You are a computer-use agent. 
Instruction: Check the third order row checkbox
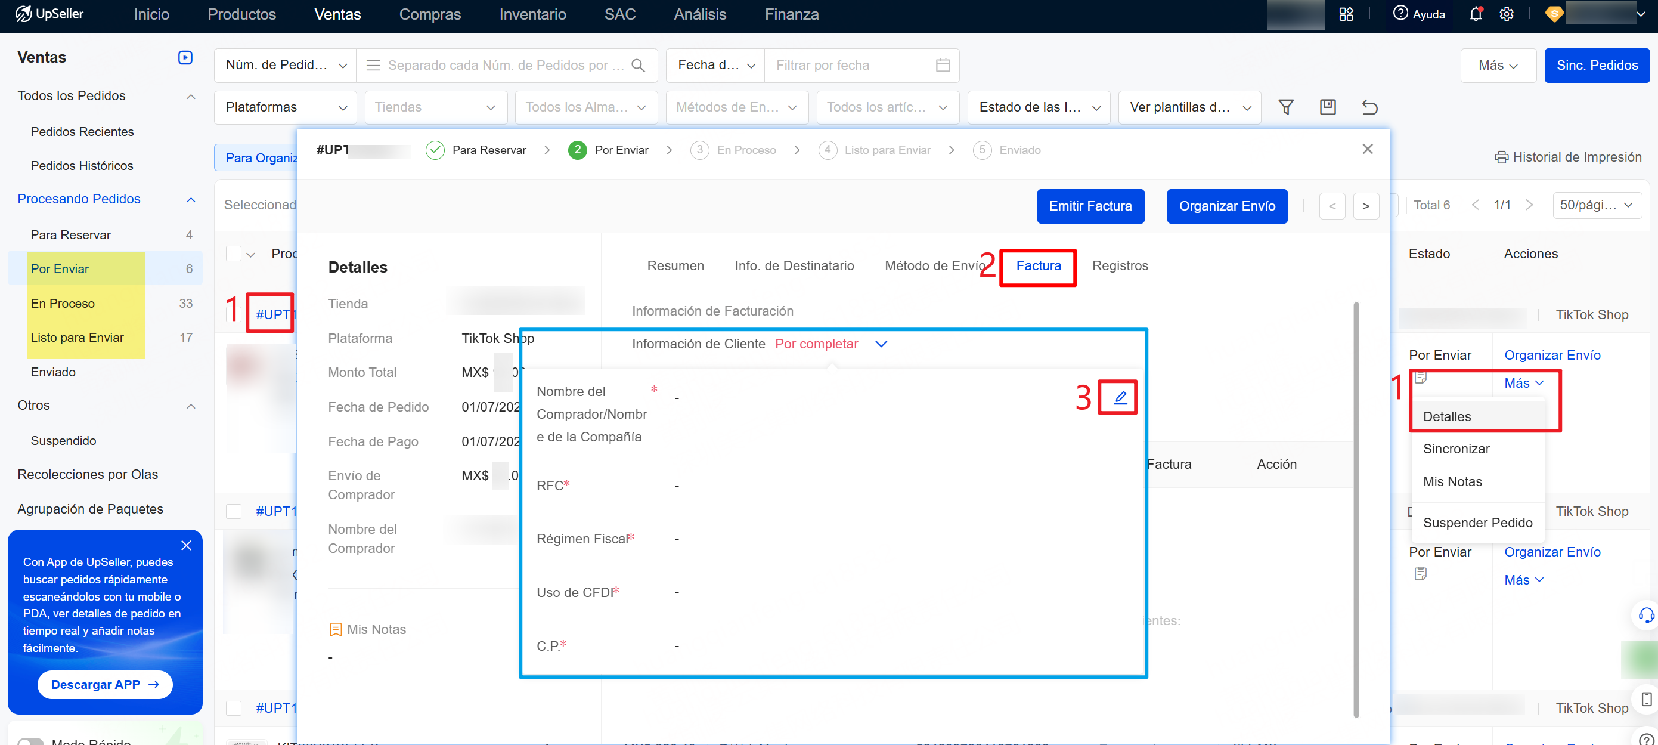point(234,707)
